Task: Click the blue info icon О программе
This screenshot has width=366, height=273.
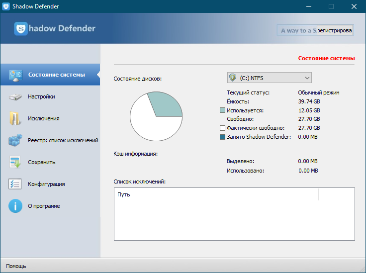Action: click(x=15, y=206)
